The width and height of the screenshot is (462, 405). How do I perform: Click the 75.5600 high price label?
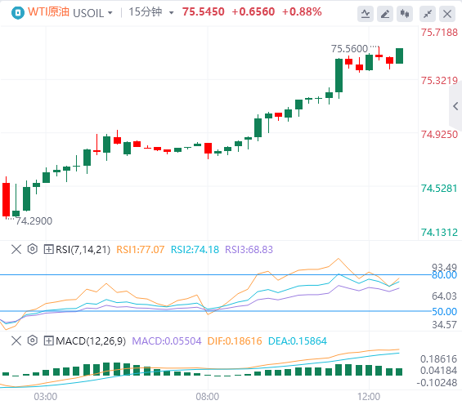(349, 49)
